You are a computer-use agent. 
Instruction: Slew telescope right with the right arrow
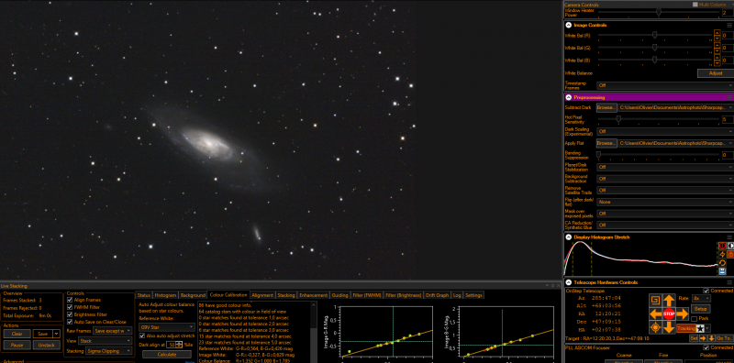click(682, 313)
